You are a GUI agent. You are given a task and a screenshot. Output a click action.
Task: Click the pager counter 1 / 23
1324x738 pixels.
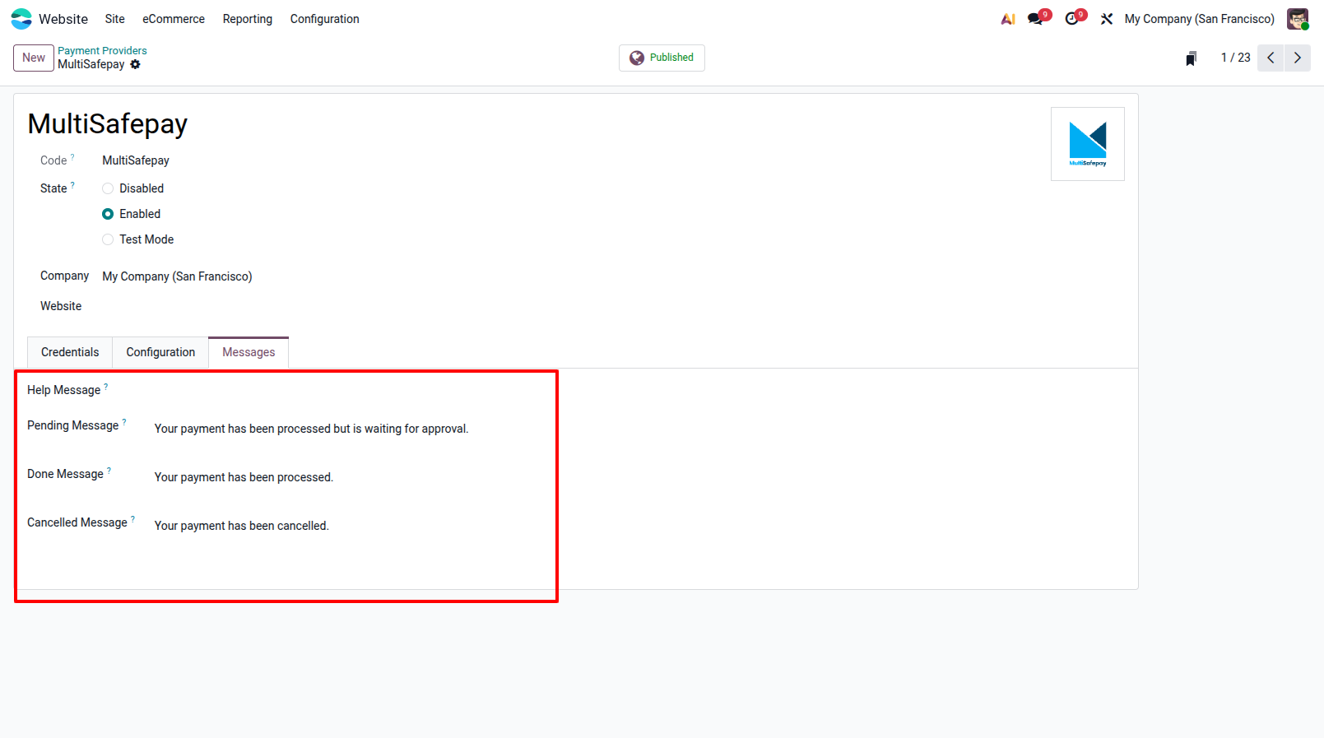pos(1236,58)
